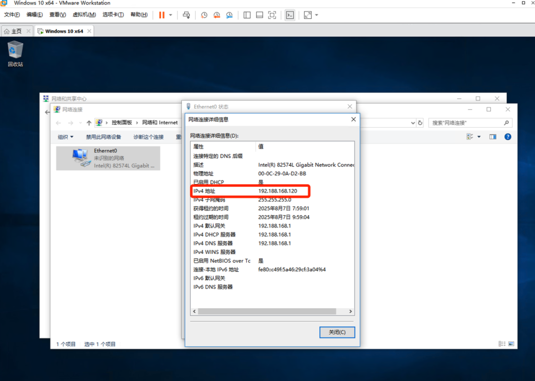Click the 网络和 Internet breadcrumb
This screenshot has width=535, height=381.
coord(160,123)
